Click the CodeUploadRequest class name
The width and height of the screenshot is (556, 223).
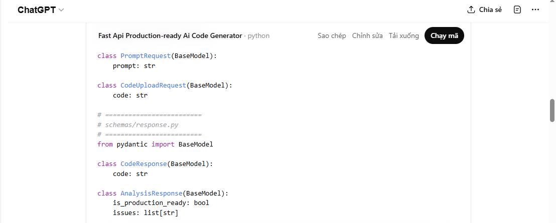[153, 85]
